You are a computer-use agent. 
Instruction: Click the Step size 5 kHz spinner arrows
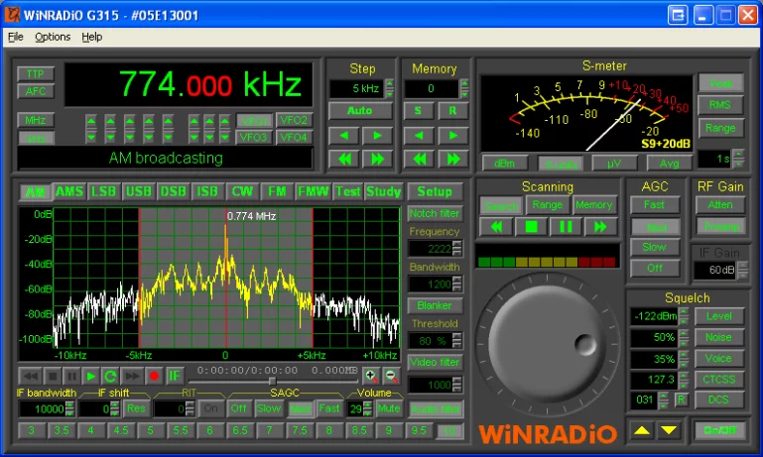point(389,89)
